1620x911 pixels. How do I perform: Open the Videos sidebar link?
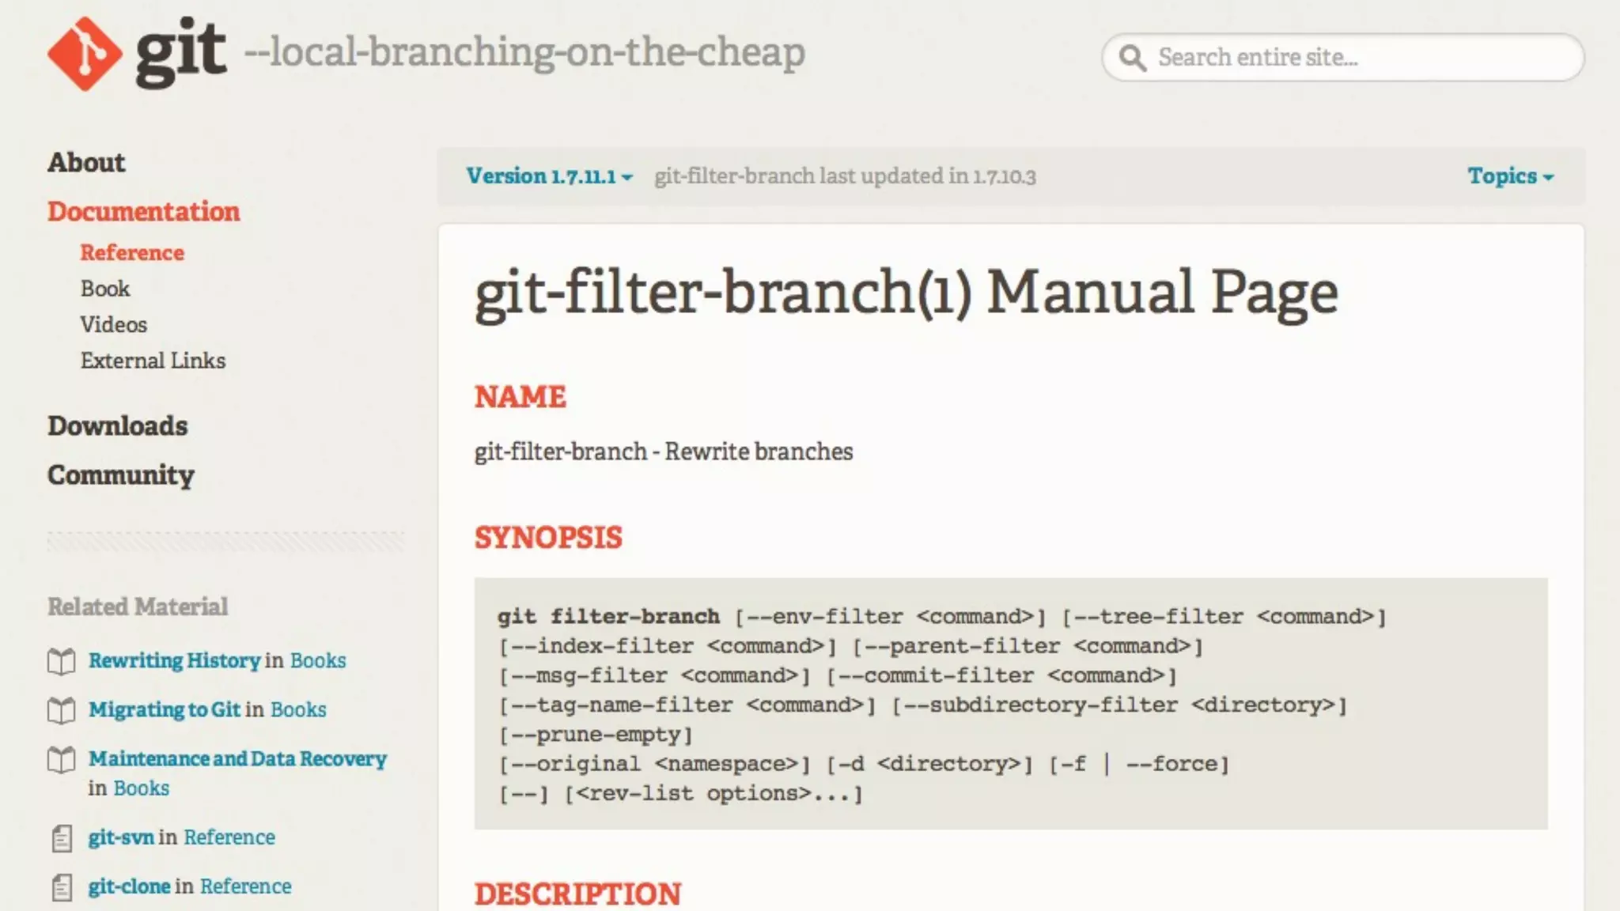(113, 324)
